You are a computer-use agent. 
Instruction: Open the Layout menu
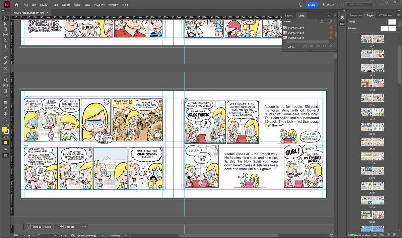point(44,5)
